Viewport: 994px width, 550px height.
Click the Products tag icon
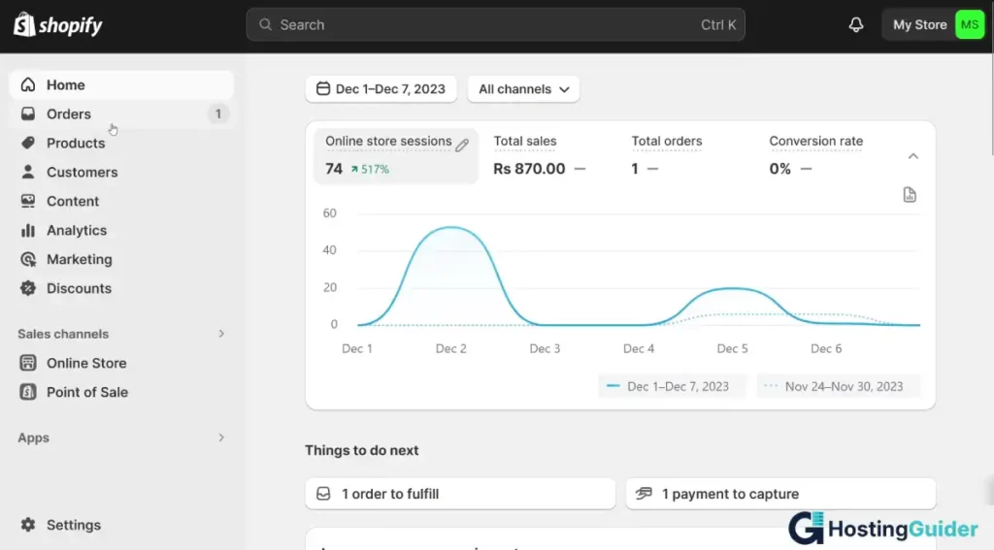(28, 144)
